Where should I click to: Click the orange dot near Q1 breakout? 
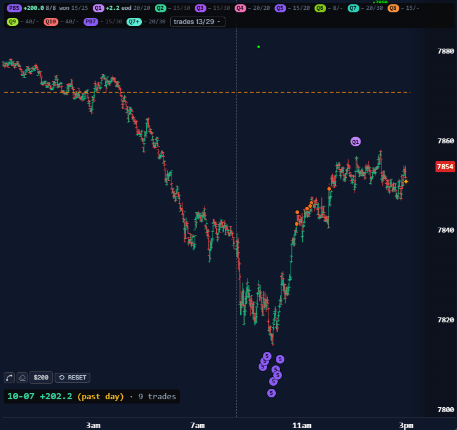[x=329, y=189]
